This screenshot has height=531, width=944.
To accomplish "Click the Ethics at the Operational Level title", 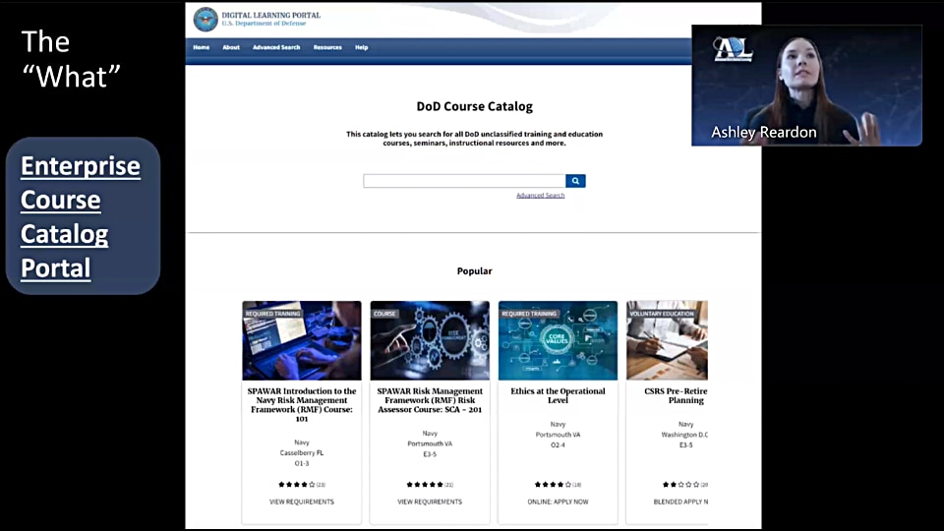I will point(558,395).
